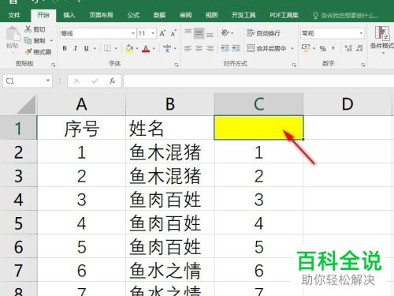394x296 pixels.
Task: Open the font color dropdown arrow
Action: [x=154, y=49]
